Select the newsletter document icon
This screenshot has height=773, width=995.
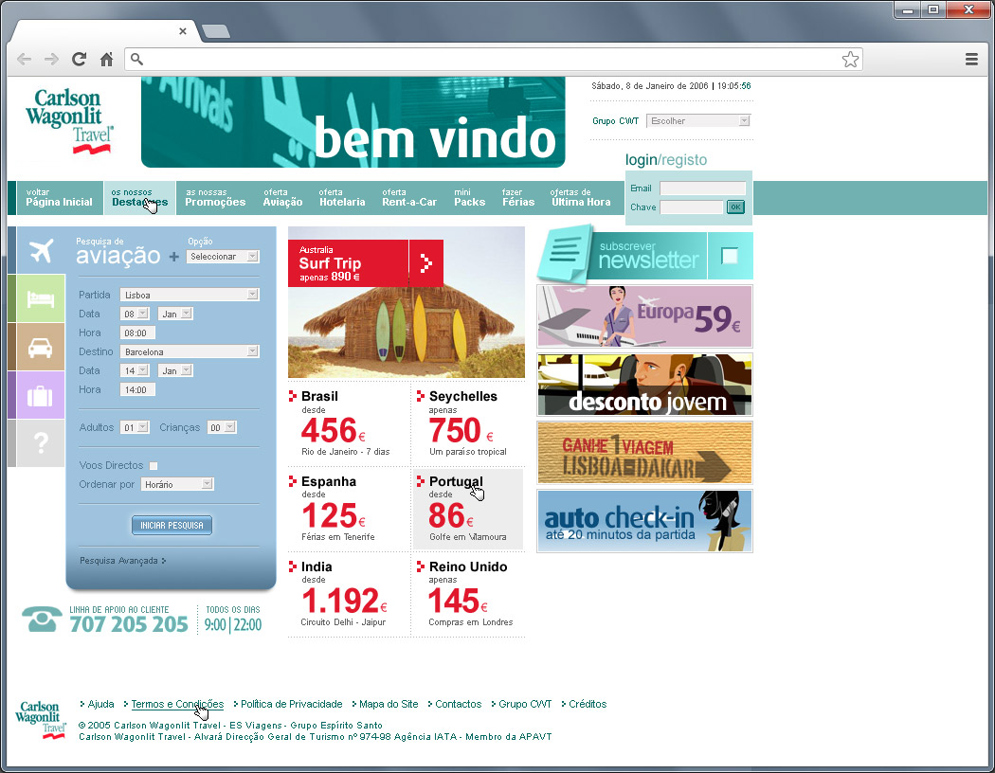[x=567, y=254]
